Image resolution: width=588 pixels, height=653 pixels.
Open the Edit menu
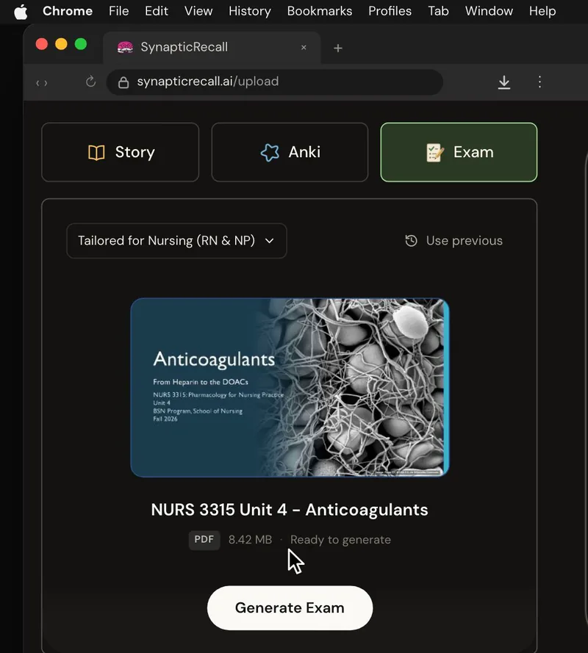pos(157,11)
